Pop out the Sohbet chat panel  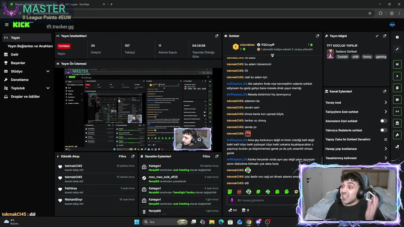(x=318, y=36)
